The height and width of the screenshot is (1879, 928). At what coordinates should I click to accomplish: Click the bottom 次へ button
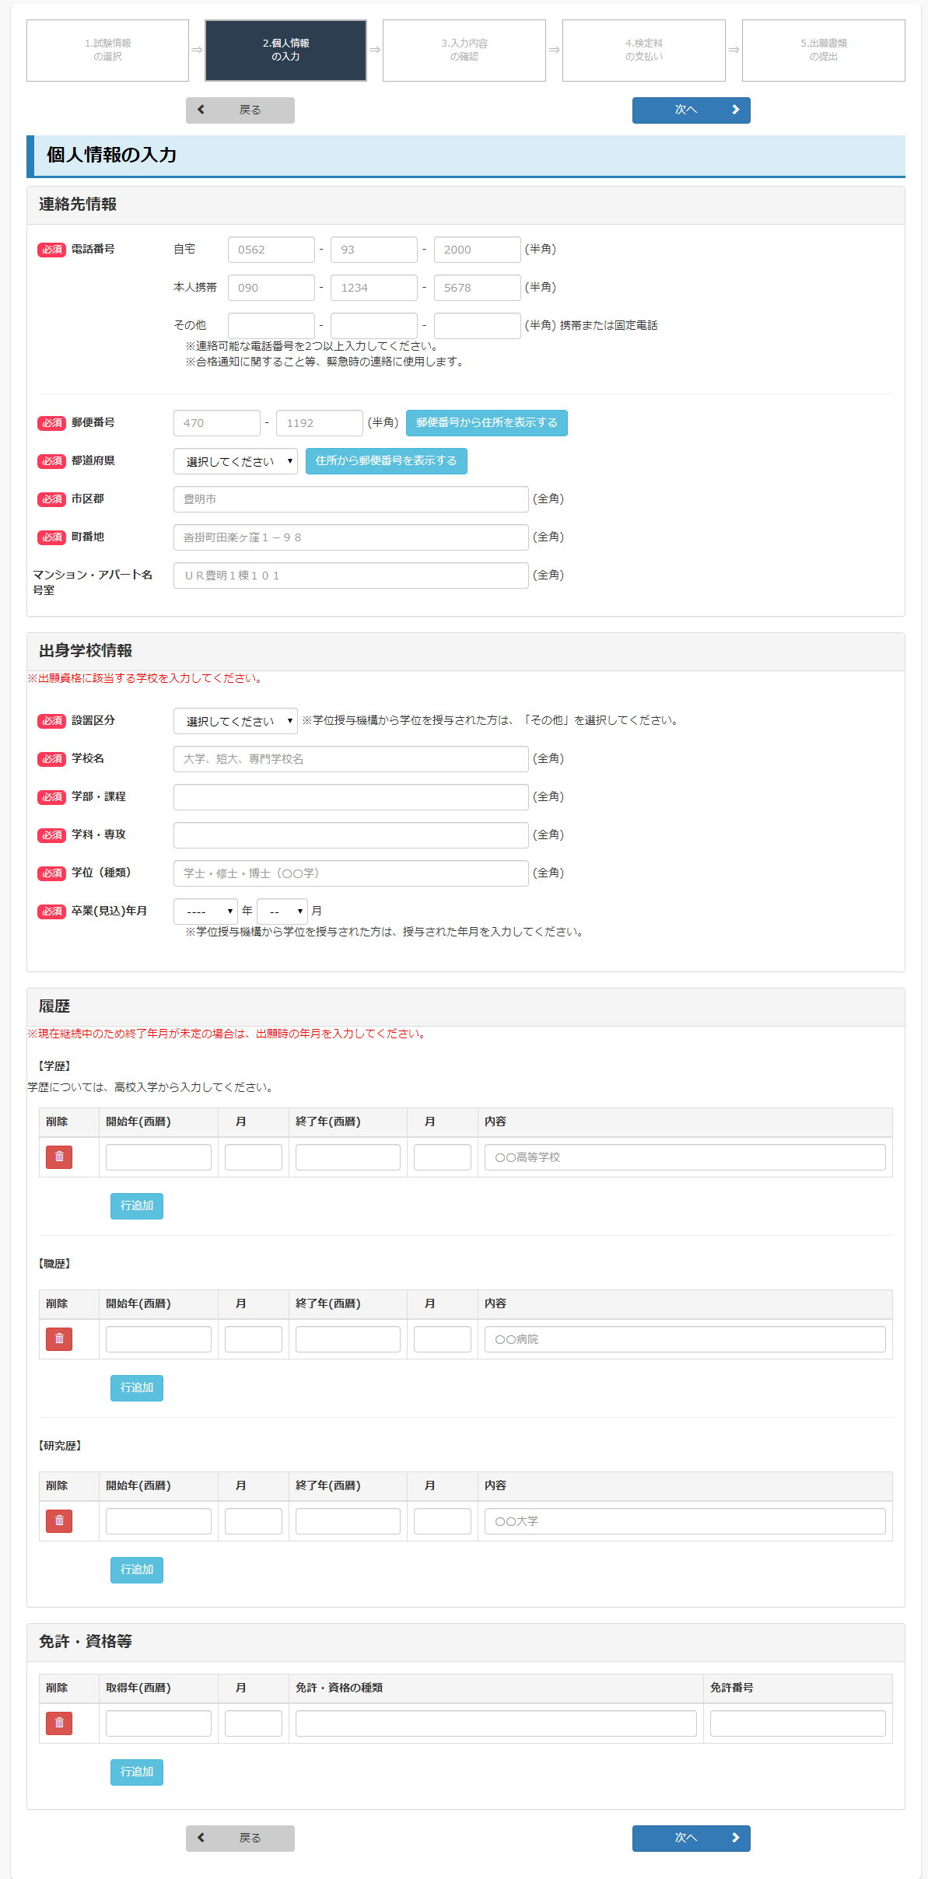691,1838
